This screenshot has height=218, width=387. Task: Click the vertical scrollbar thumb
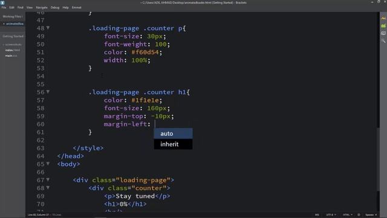pos(378,159)
